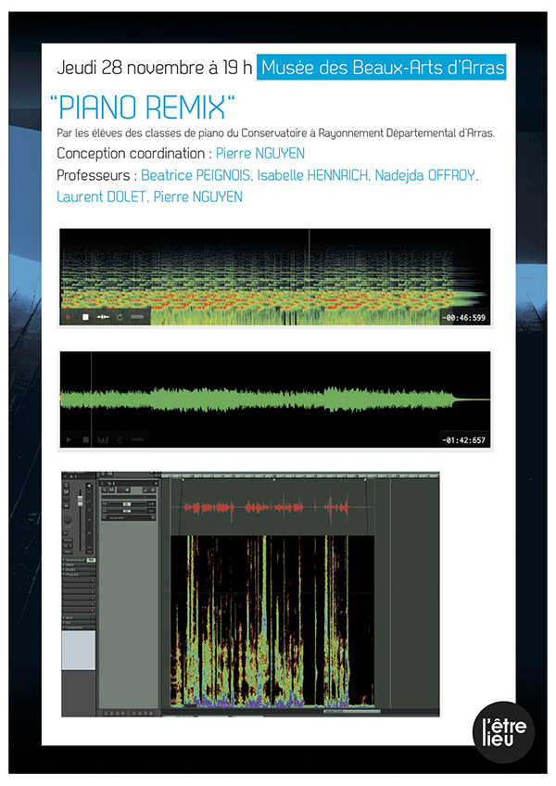
Task: Click the loop icon in spectrogram player
Action: pos(120,317)
